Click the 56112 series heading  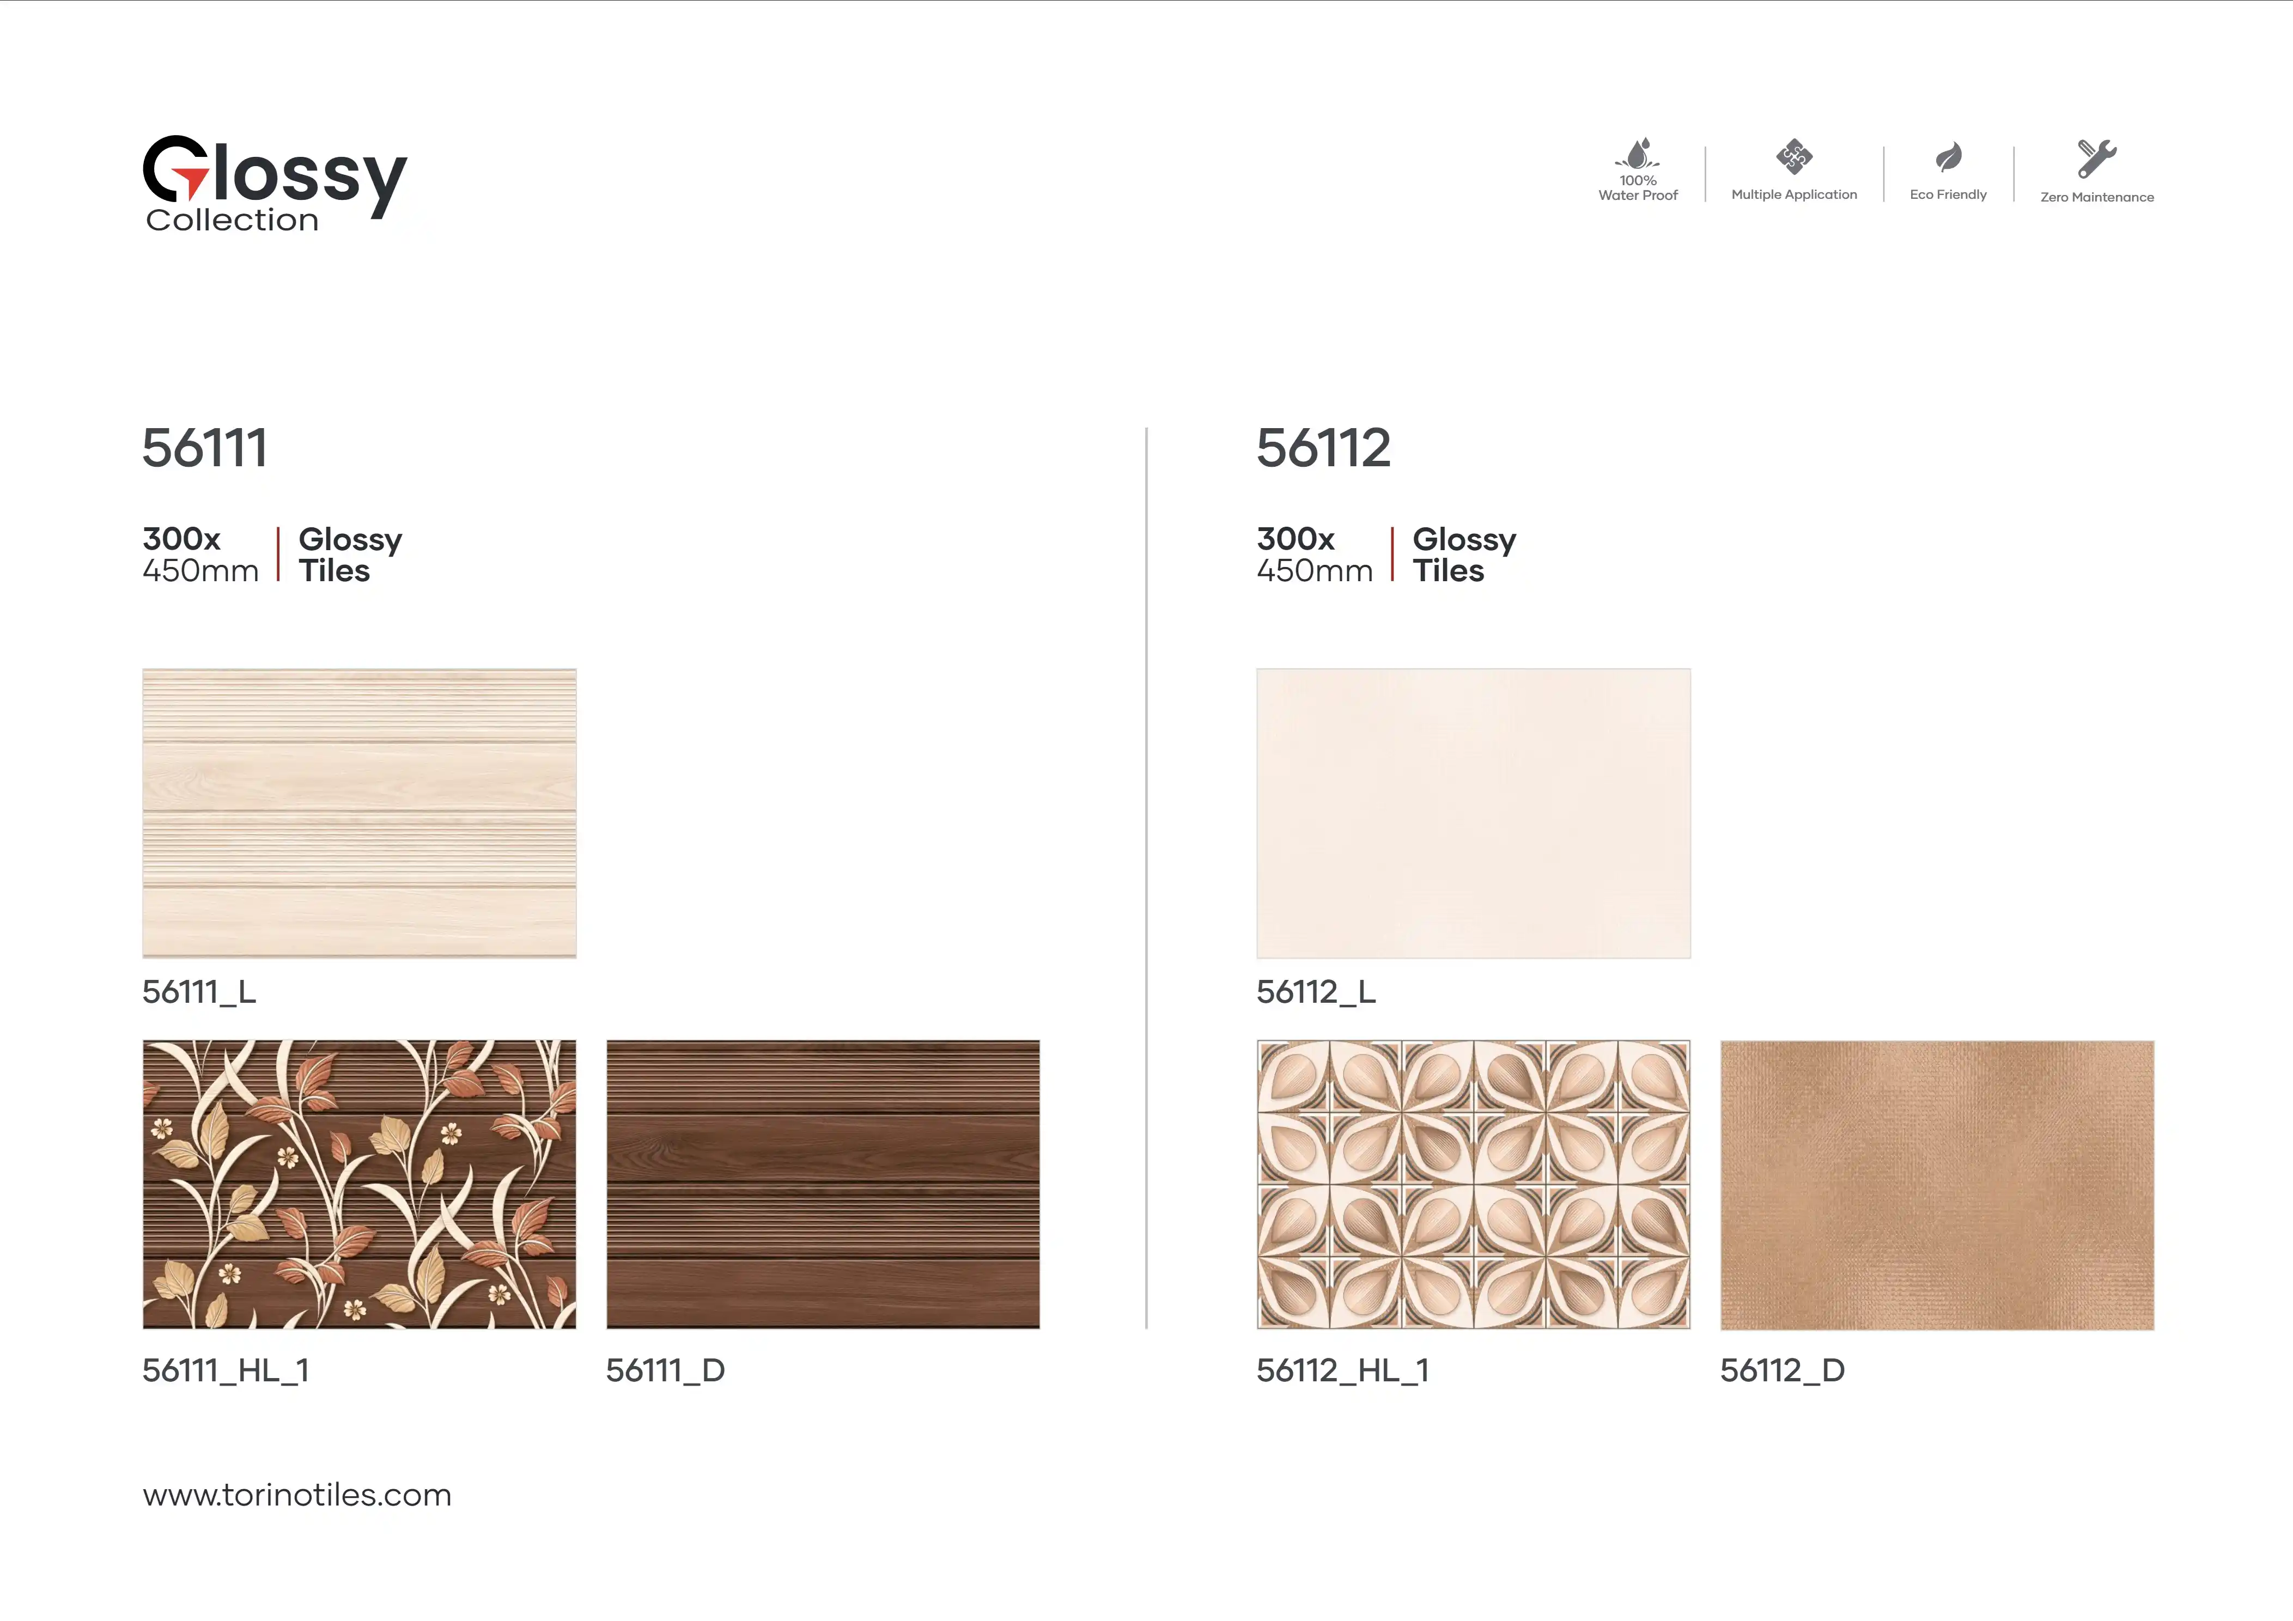coord(1323,447)
